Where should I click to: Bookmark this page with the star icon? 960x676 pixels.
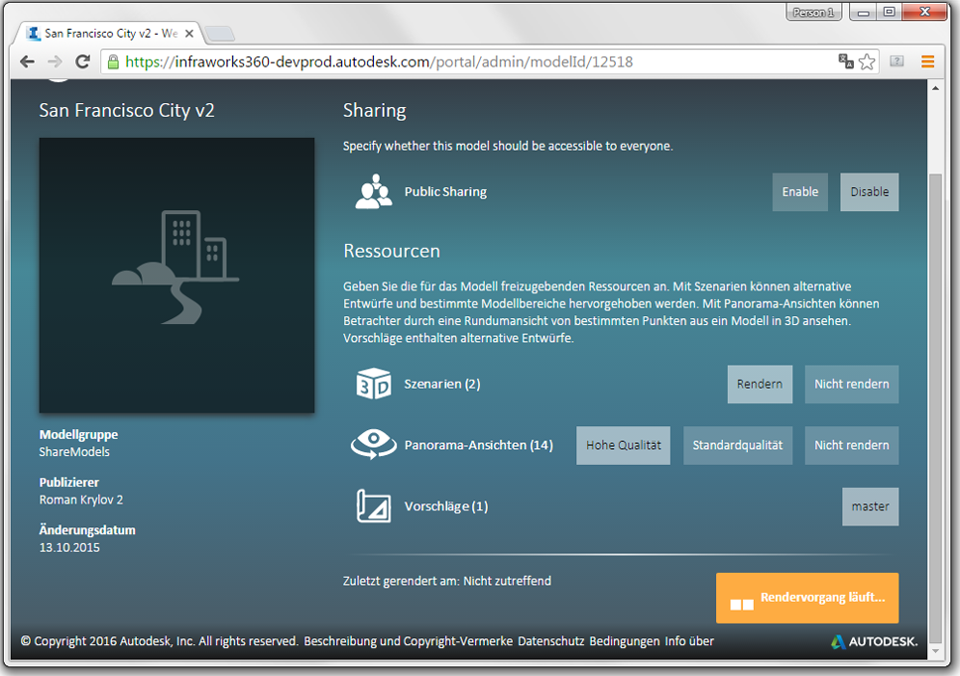(x=867, y=61)
